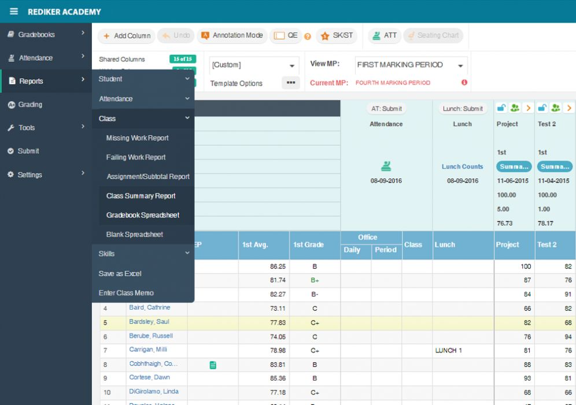Click the green attendance seat icon under Attendance
Viewport: 576px width, 405px height.
(x=386, y=166)
